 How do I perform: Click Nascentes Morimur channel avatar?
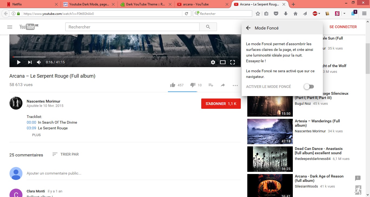[16, 103]
